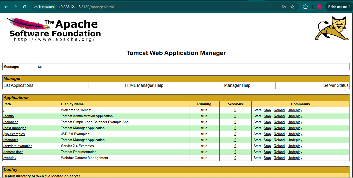Click the Tomcat Web Application Manager heading

tap(176, 53)
